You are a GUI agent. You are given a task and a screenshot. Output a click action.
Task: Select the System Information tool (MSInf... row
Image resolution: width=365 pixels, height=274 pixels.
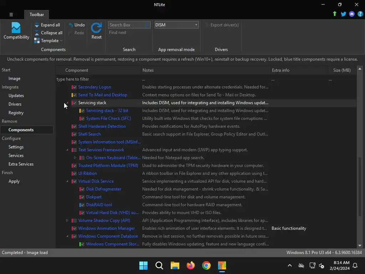(206, 142)
